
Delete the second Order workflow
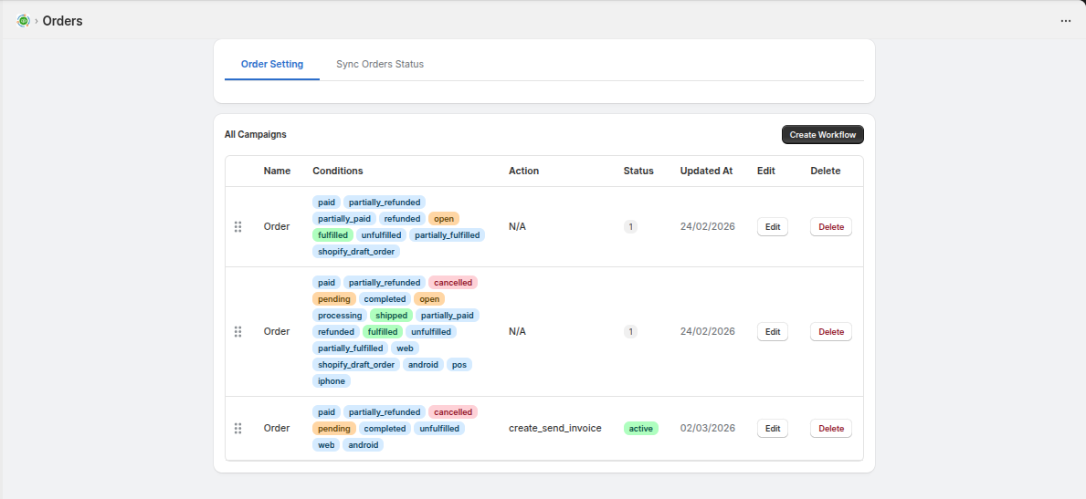[x=830, y=332]
